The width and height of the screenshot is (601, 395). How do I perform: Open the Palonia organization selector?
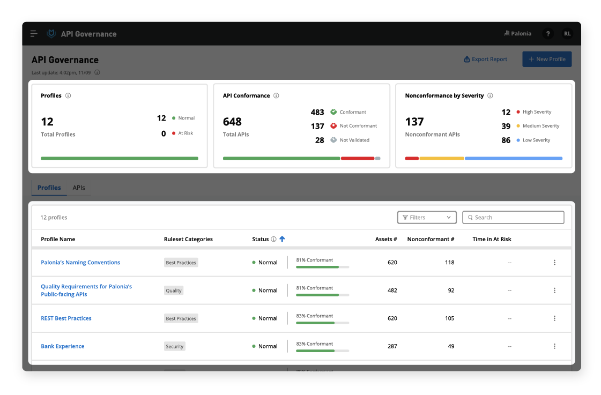click(517, 33)
